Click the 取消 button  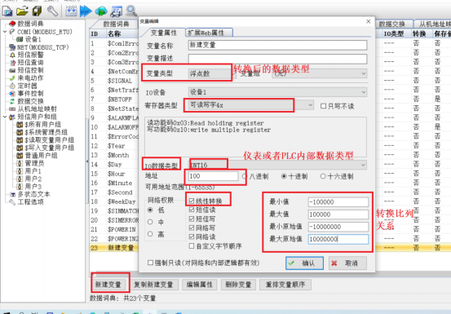point(347,263)
